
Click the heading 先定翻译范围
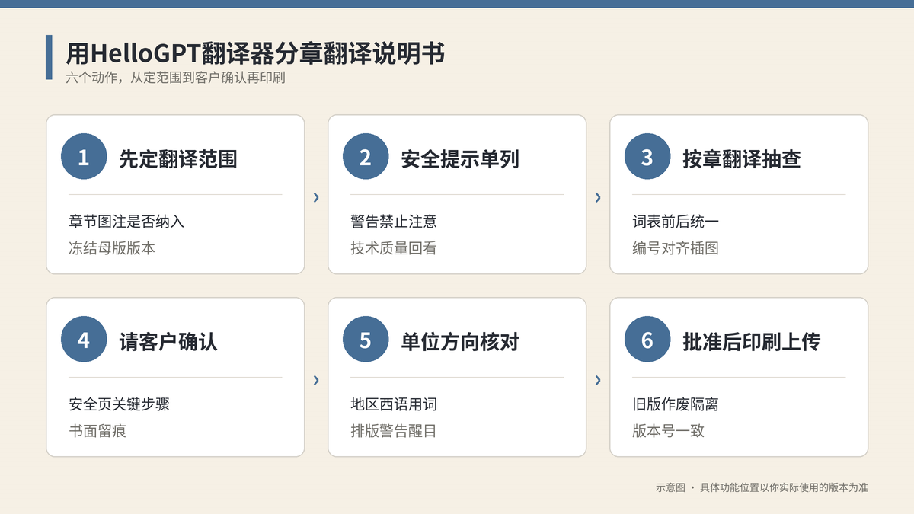[178, 158]
